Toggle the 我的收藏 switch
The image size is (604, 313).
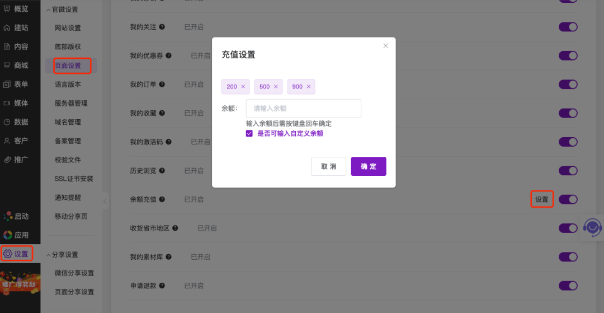(568, 113)
